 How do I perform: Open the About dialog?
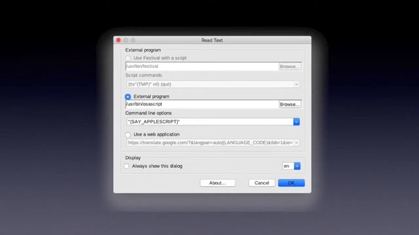click(x=217, y=183)
